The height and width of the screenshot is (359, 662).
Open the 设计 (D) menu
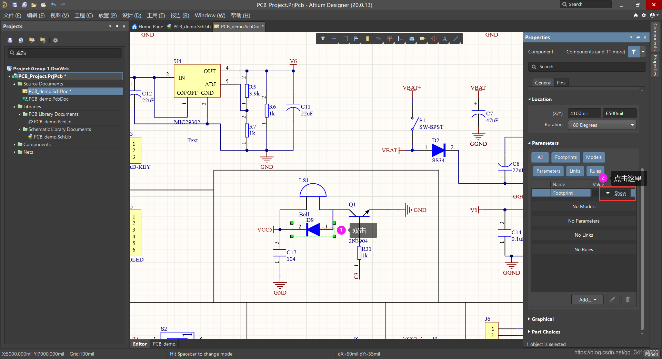[132, 16]
